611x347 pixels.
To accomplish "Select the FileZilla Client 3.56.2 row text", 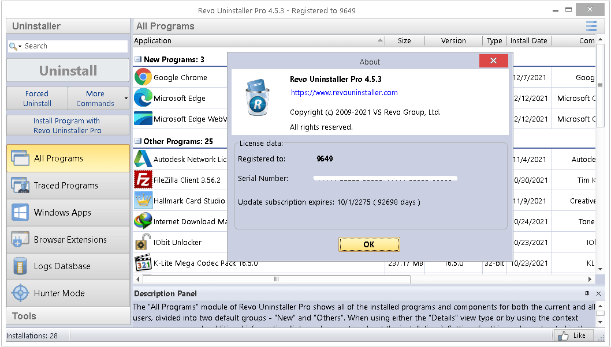I will pos(187,180).
